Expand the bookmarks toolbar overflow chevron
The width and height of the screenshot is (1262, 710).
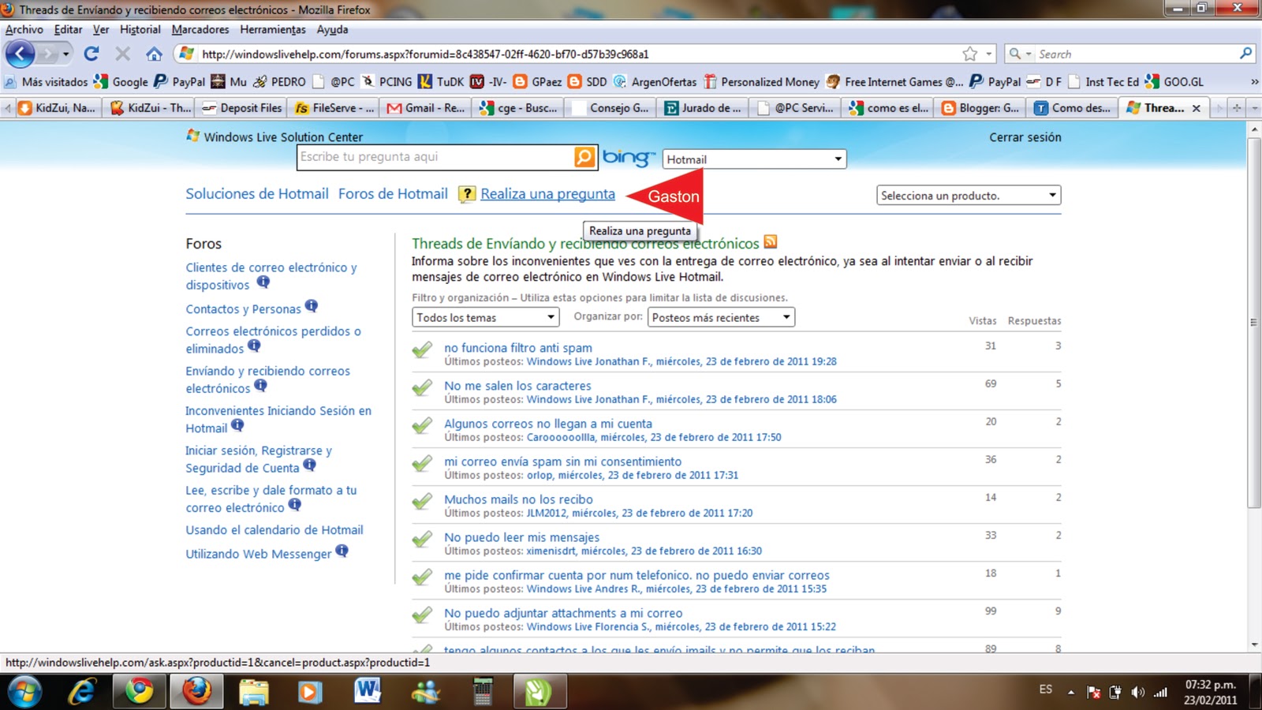(1254, 81)
